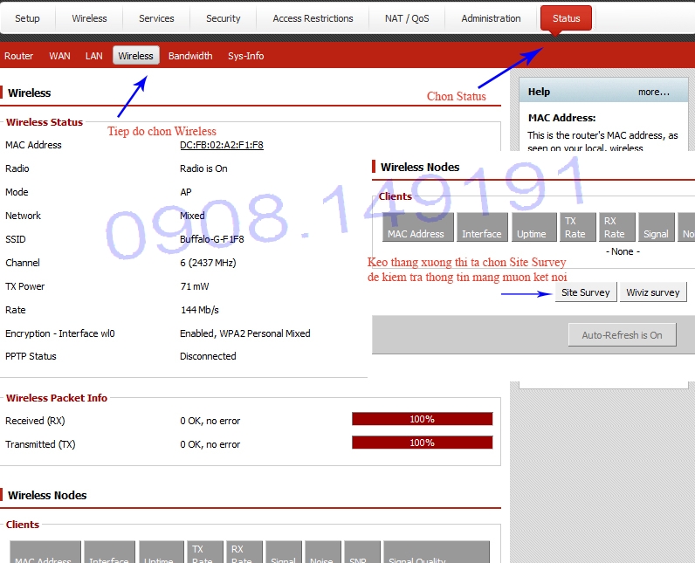695x563 pixels.
Task: Open the Administration tab
Action: [x=491, y=18]
